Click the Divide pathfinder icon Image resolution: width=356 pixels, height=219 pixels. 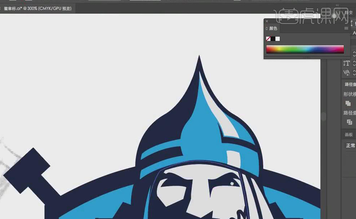click(x=350, y=122)
